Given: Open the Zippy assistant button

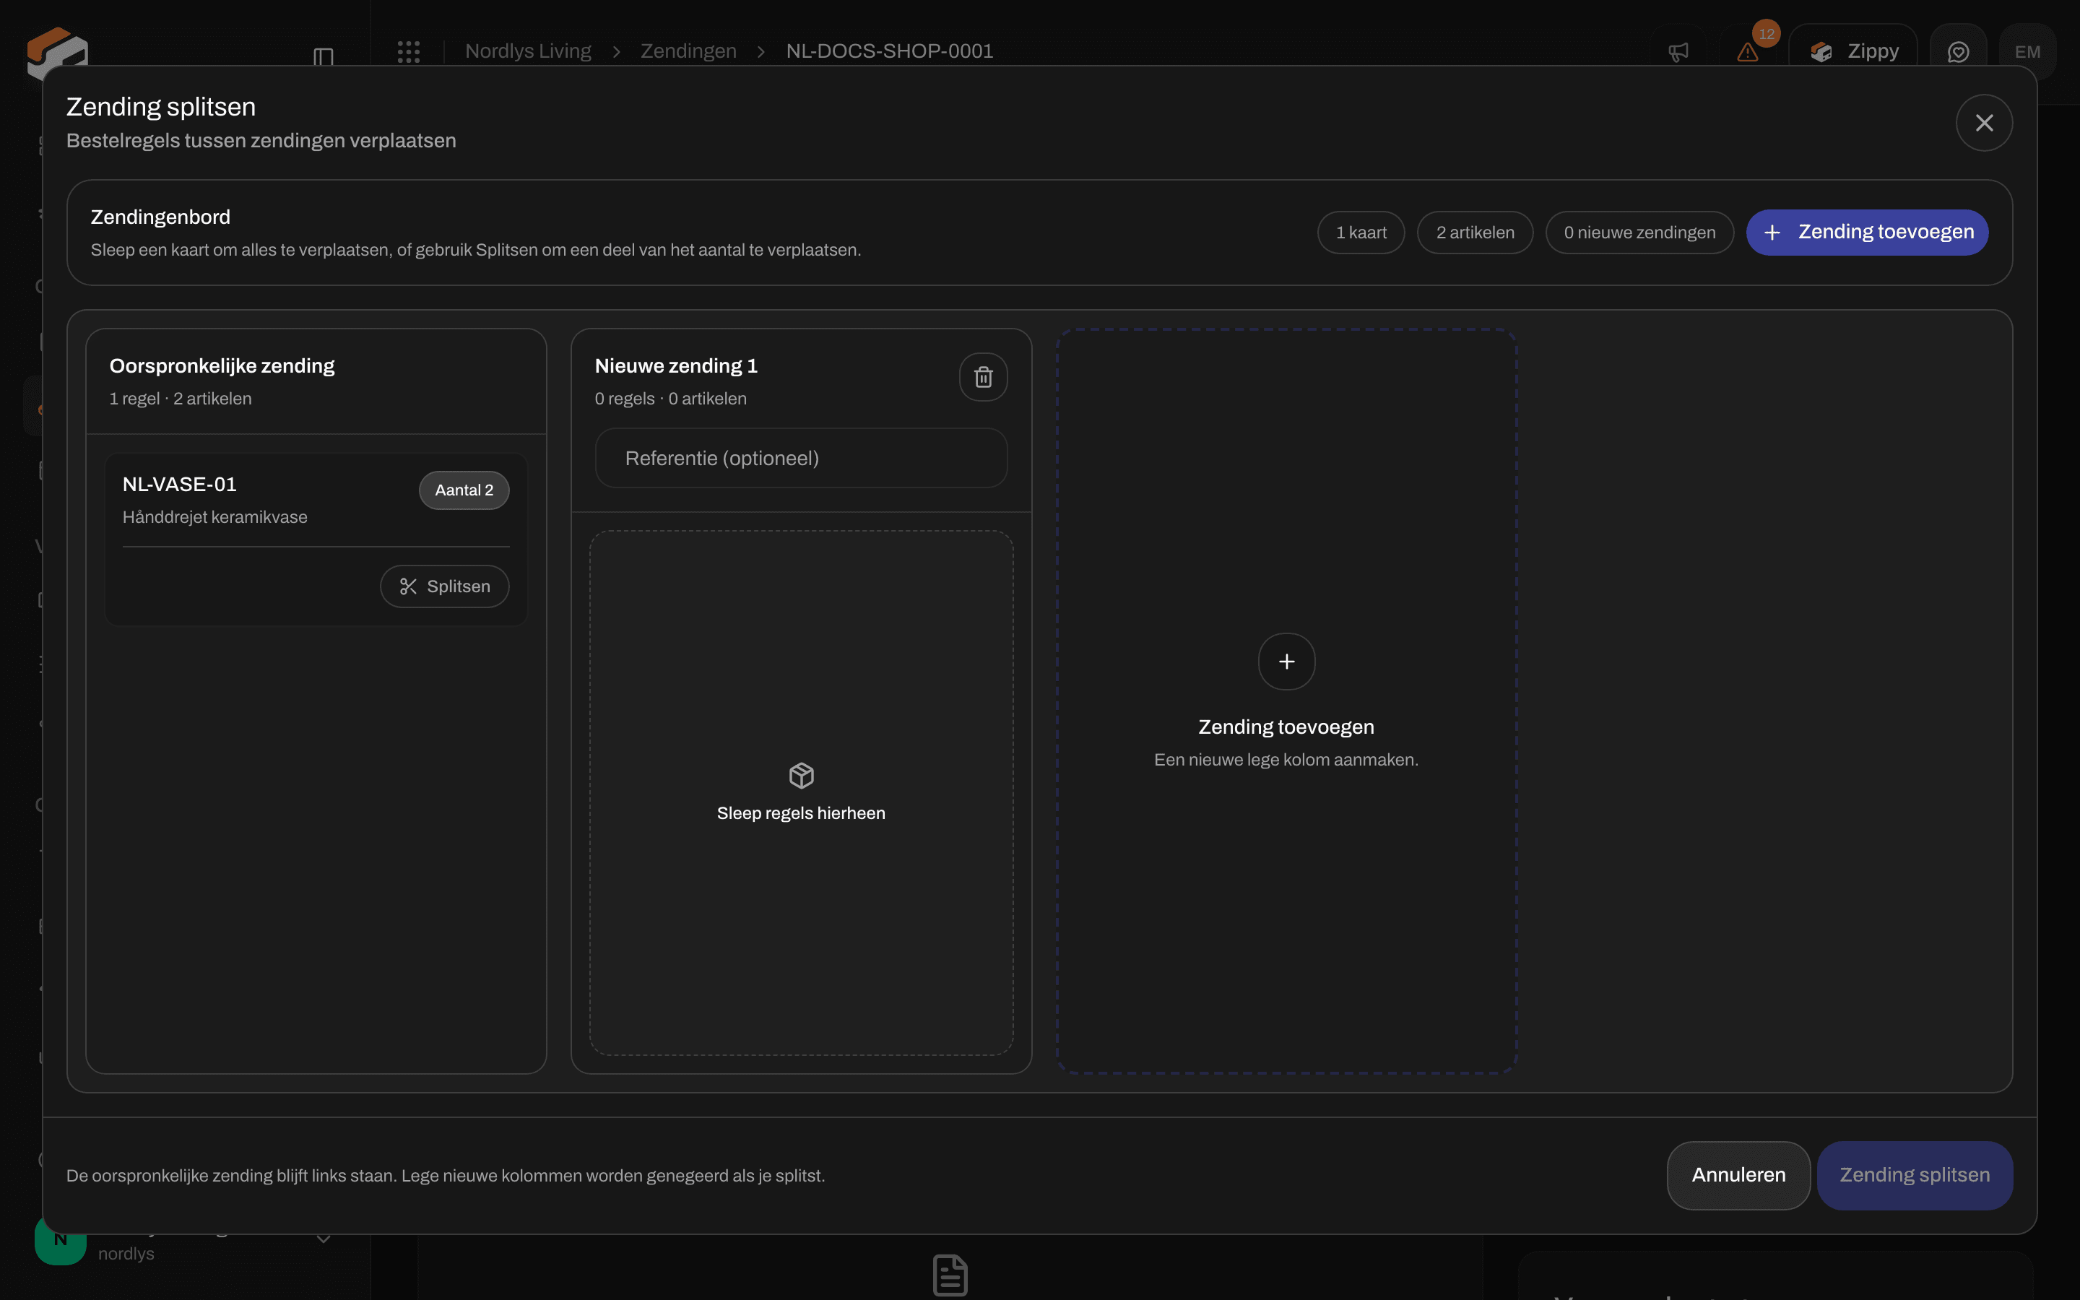Looking at the screenshot, I should [x=1853, y=51].
